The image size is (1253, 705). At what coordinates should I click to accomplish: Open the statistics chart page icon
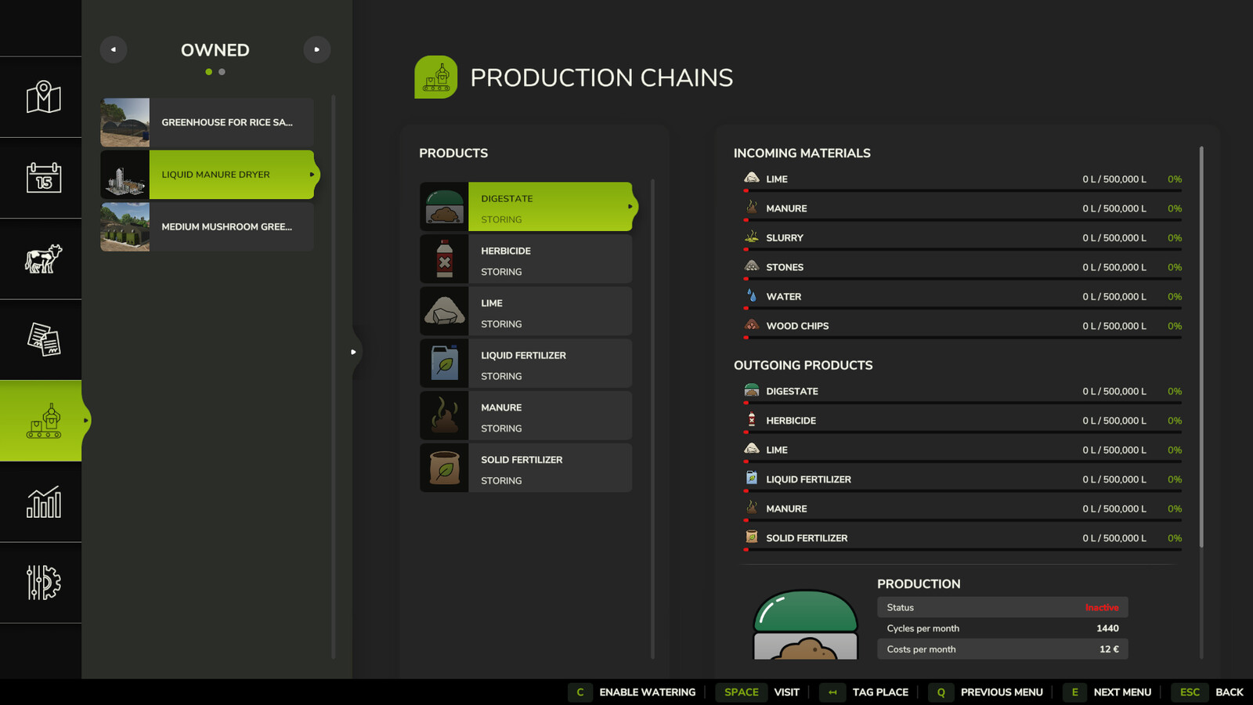43,501
